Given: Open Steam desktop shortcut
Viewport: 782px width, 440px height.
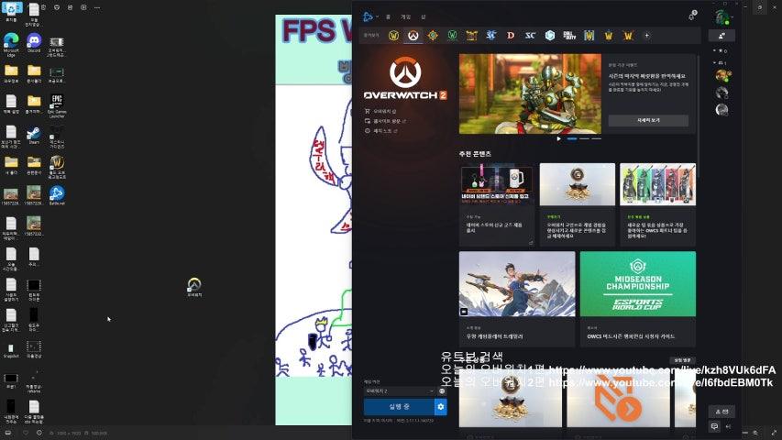Looking at the screenshot, I should [x=34, y=135].
